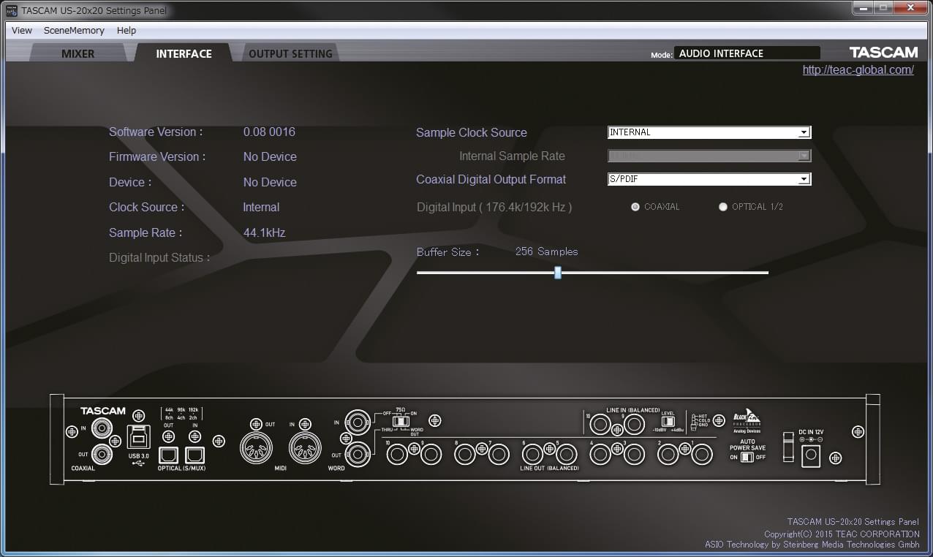
Task: Click the LINE OUT 4 jack
Action: (x=600, y=455)
